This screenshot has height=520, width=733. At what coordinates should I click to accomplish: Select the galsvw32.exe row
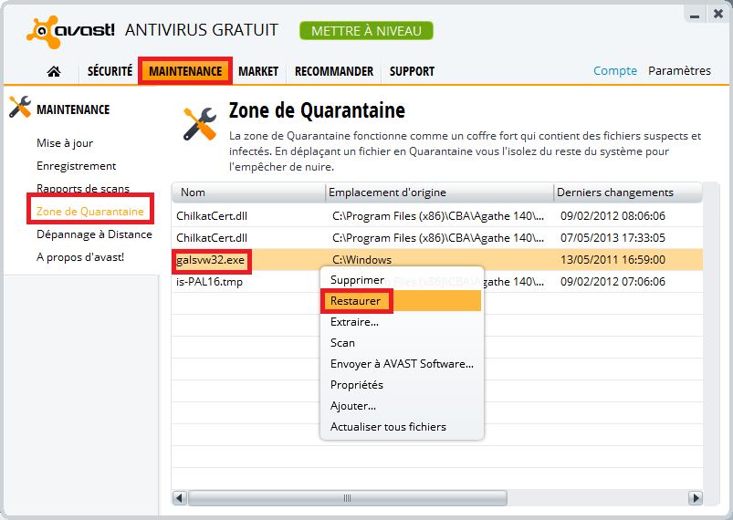coord(437,260)
